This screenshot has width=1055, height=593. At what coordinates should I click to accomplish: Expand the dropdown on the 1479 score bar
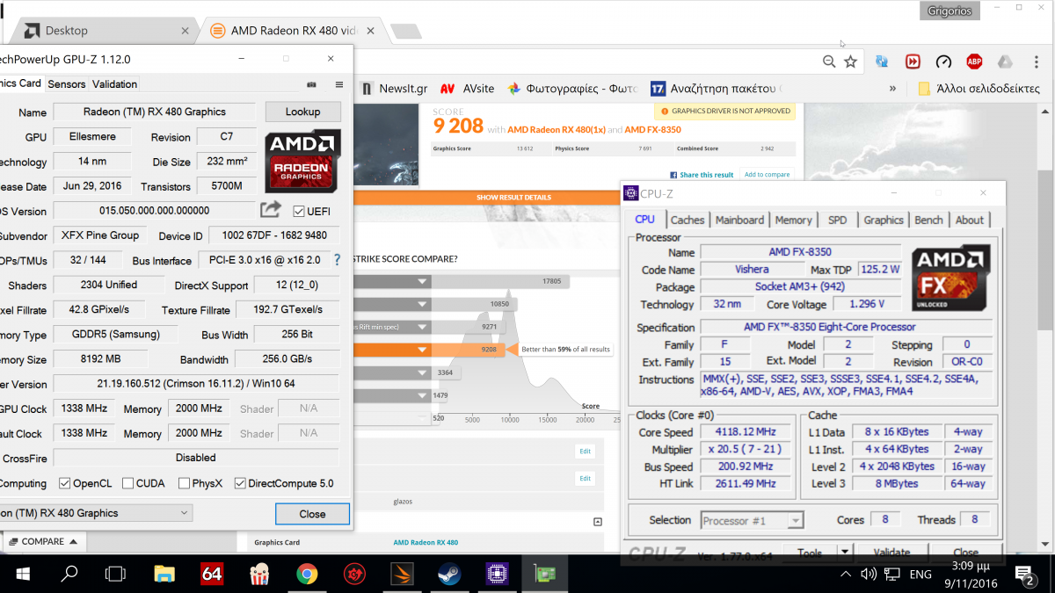point(423,395)
